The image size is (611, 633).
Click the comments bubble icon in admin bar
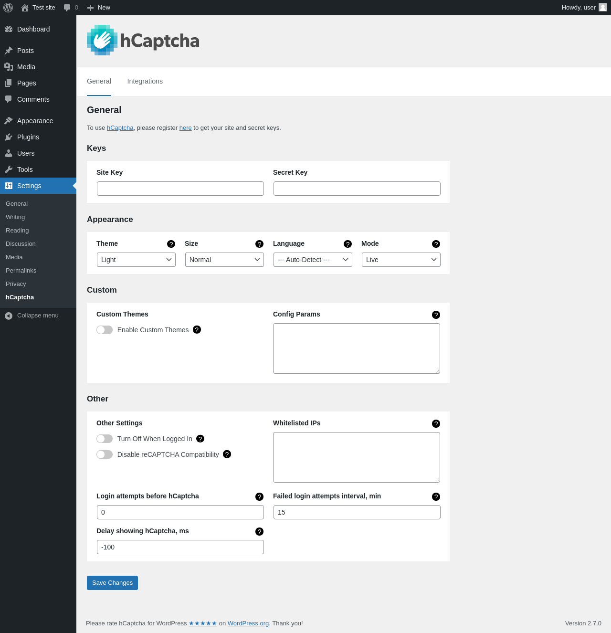67,8
